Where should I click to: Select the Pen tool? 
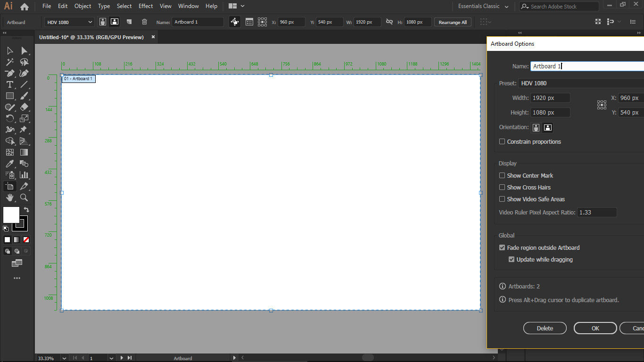click(x=10, y=73)
